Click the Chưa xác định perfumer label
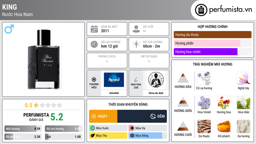 [156, 93]
